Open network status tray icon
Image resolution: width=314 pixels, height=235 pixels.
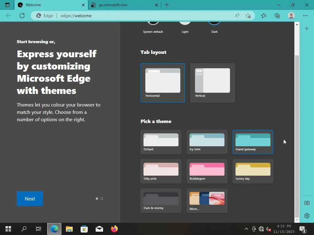(261, 229)
